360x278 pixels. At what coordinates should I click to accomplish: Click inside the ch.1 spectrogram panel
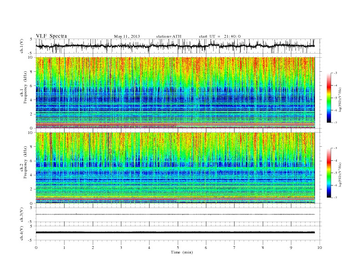[175, 93]
